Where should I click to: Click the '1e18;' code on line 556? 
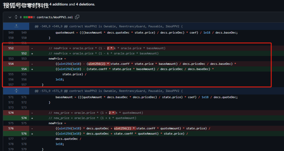point(60,80)
